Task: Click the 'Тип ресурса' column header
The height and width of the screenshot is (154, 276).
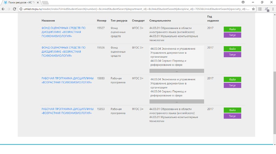Action: 119,20
